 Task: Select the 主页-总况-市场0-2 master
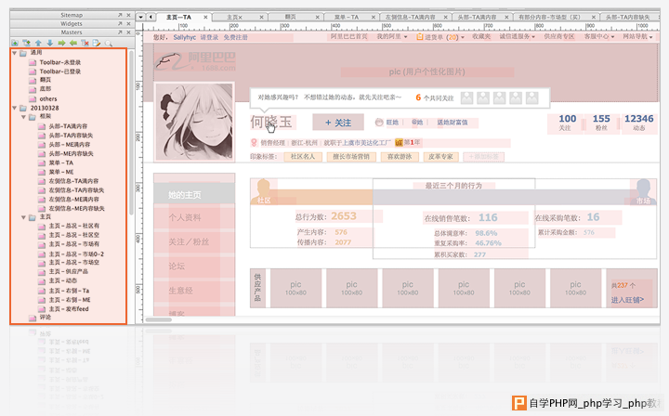point(76,253)
